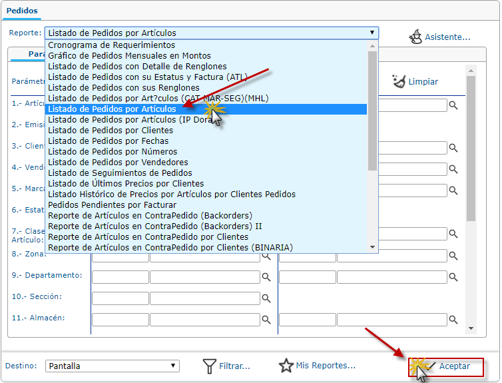Focus the "hasta" Departamento code field on right
The width and height of the screenshot is (502, 383).
click(308, 277)
